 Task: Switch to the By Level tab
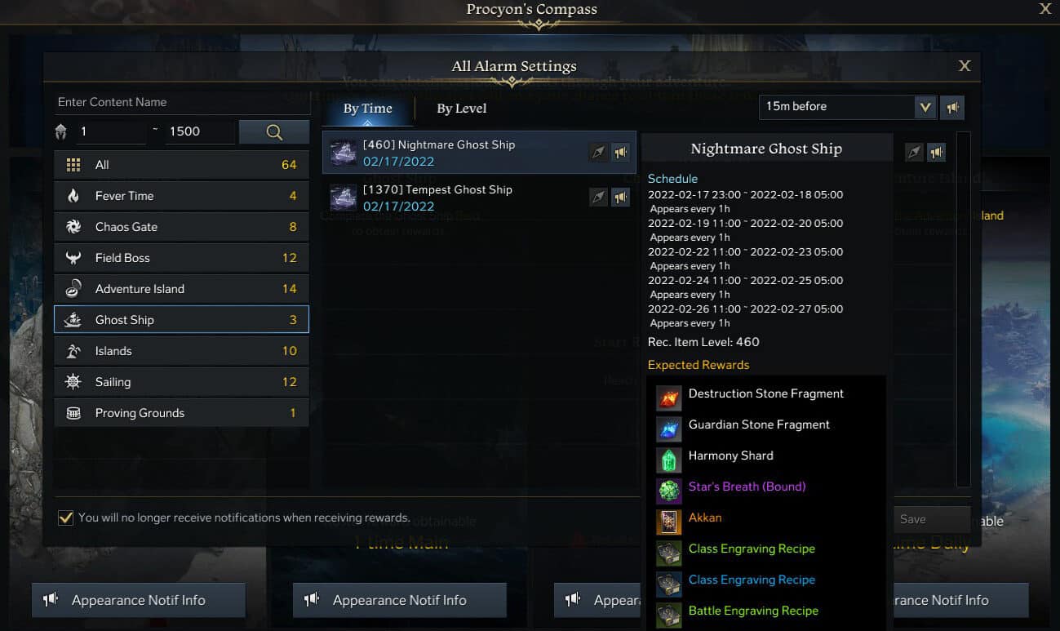click(x=461, y=109)
